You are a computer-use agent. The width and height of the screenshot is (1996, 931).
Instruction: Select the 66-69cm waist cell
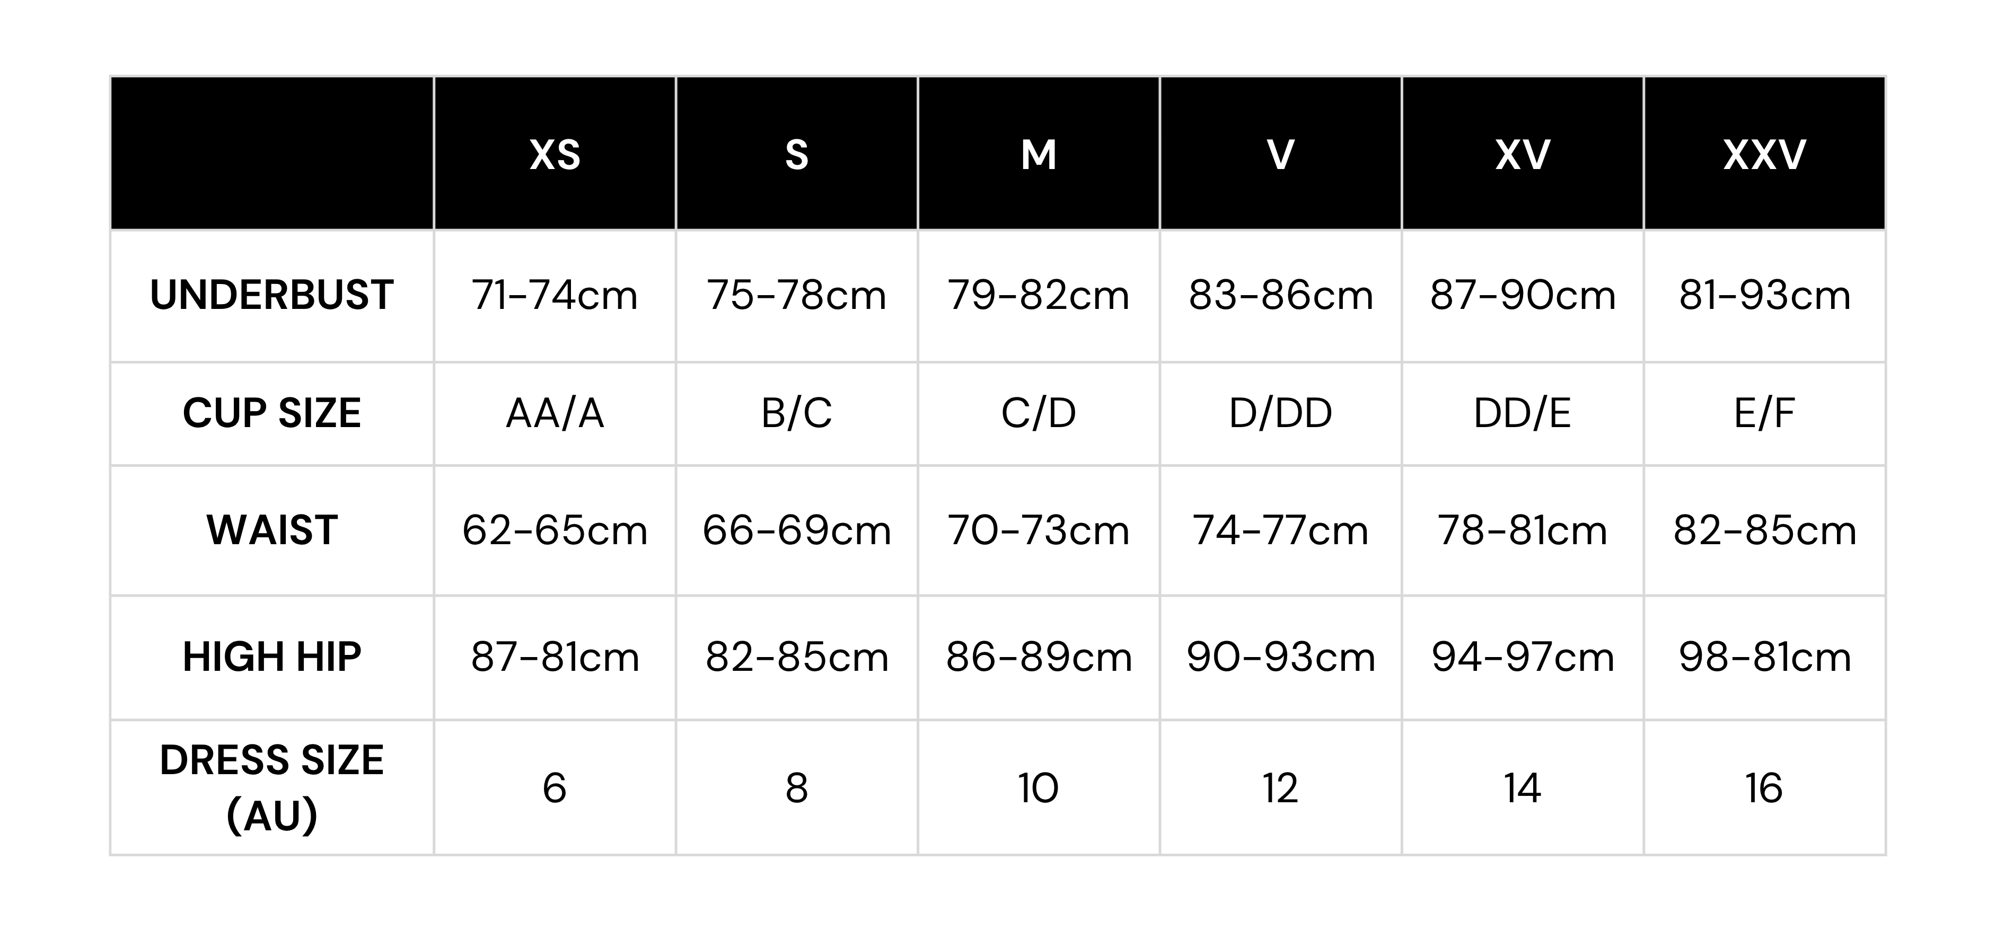point(796,530)
